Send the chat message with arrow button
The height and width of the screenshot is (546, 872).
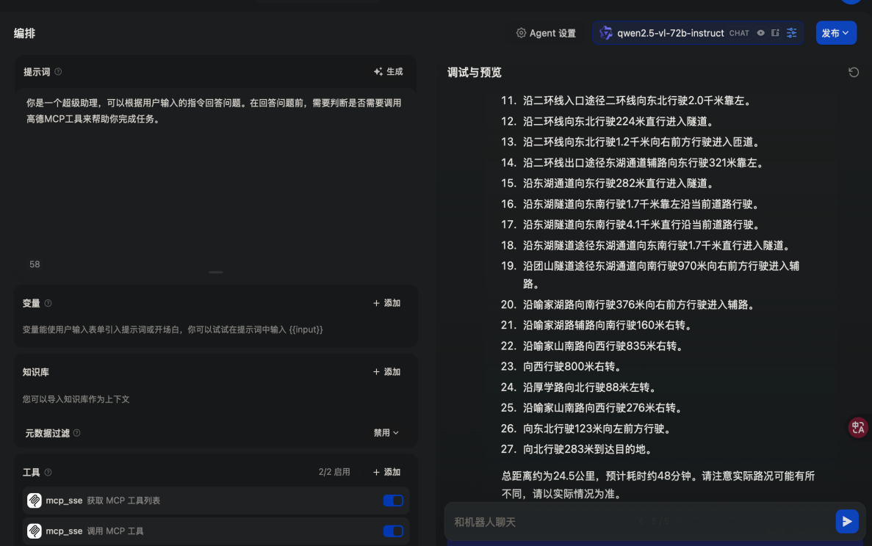(x=847, y=522)
